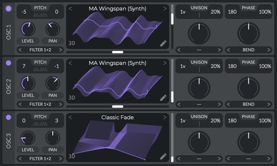
Task: Open the Classic Fade wavetable name menu
Action: pos(117,117)
